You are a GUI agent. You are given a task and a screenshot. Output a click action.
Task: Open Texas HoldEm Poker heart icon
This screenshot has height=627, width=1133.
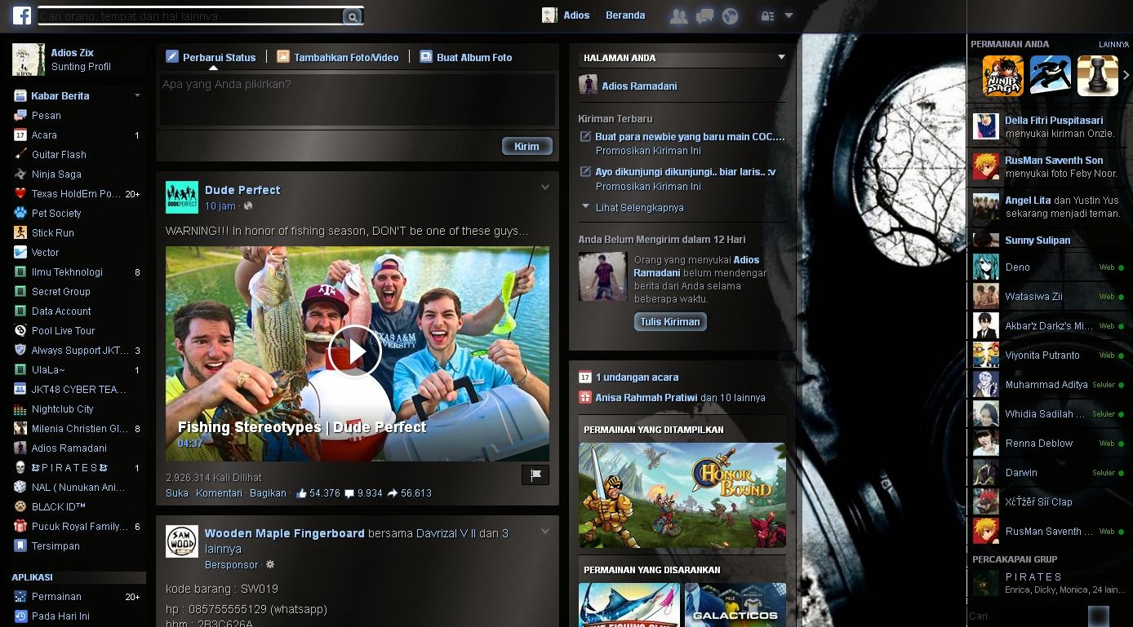pyautogui.click(x=20, y=194)
